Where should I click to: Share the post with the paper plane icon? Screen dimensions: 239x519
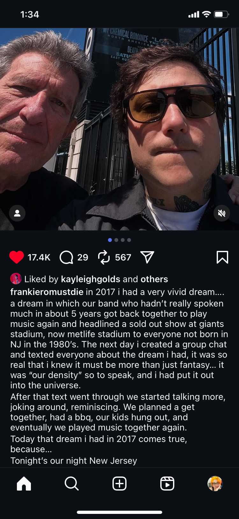click(147, 257)
